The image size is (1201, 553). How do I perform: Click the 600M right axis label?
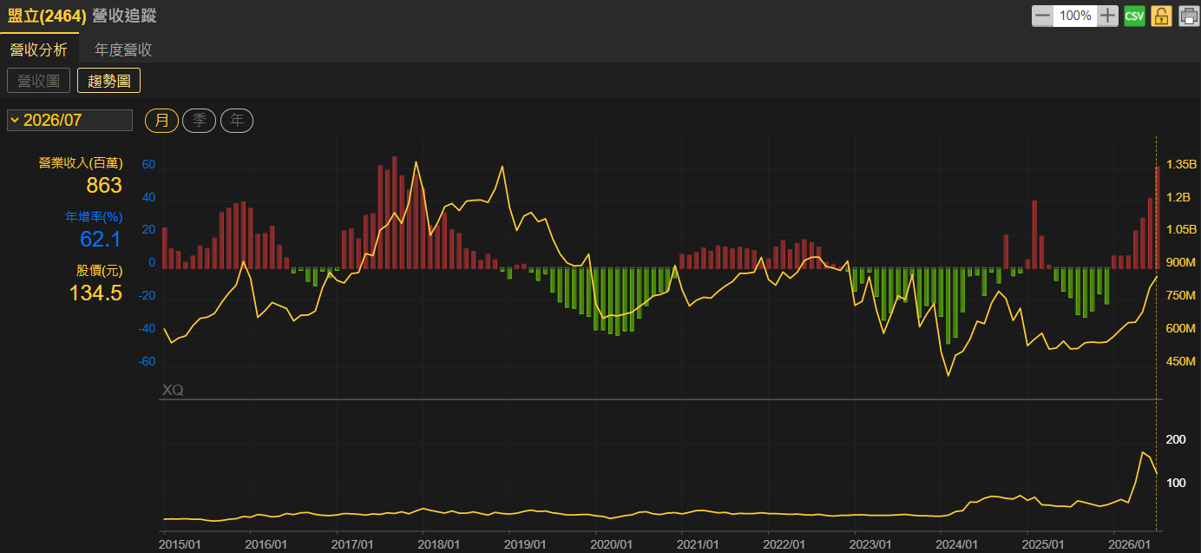tap(1181, 328)
